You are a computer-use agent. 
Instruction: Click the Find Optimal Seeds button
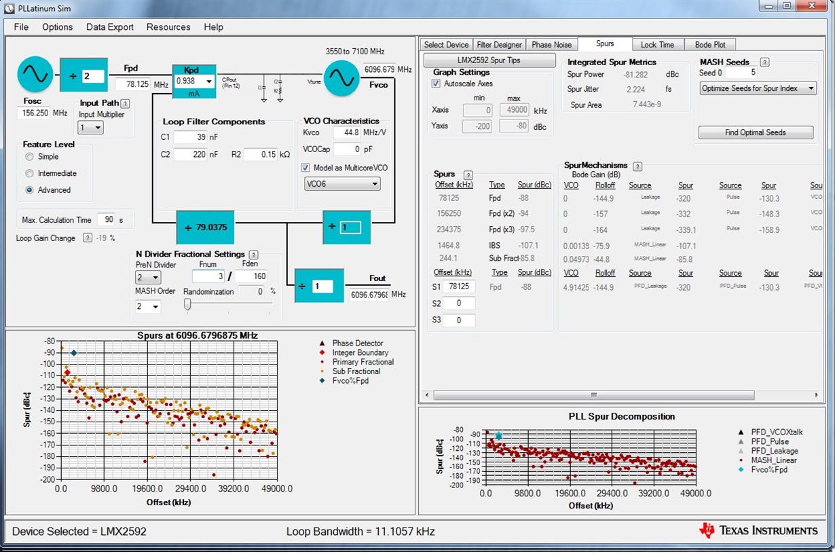[x=756, y=132]
